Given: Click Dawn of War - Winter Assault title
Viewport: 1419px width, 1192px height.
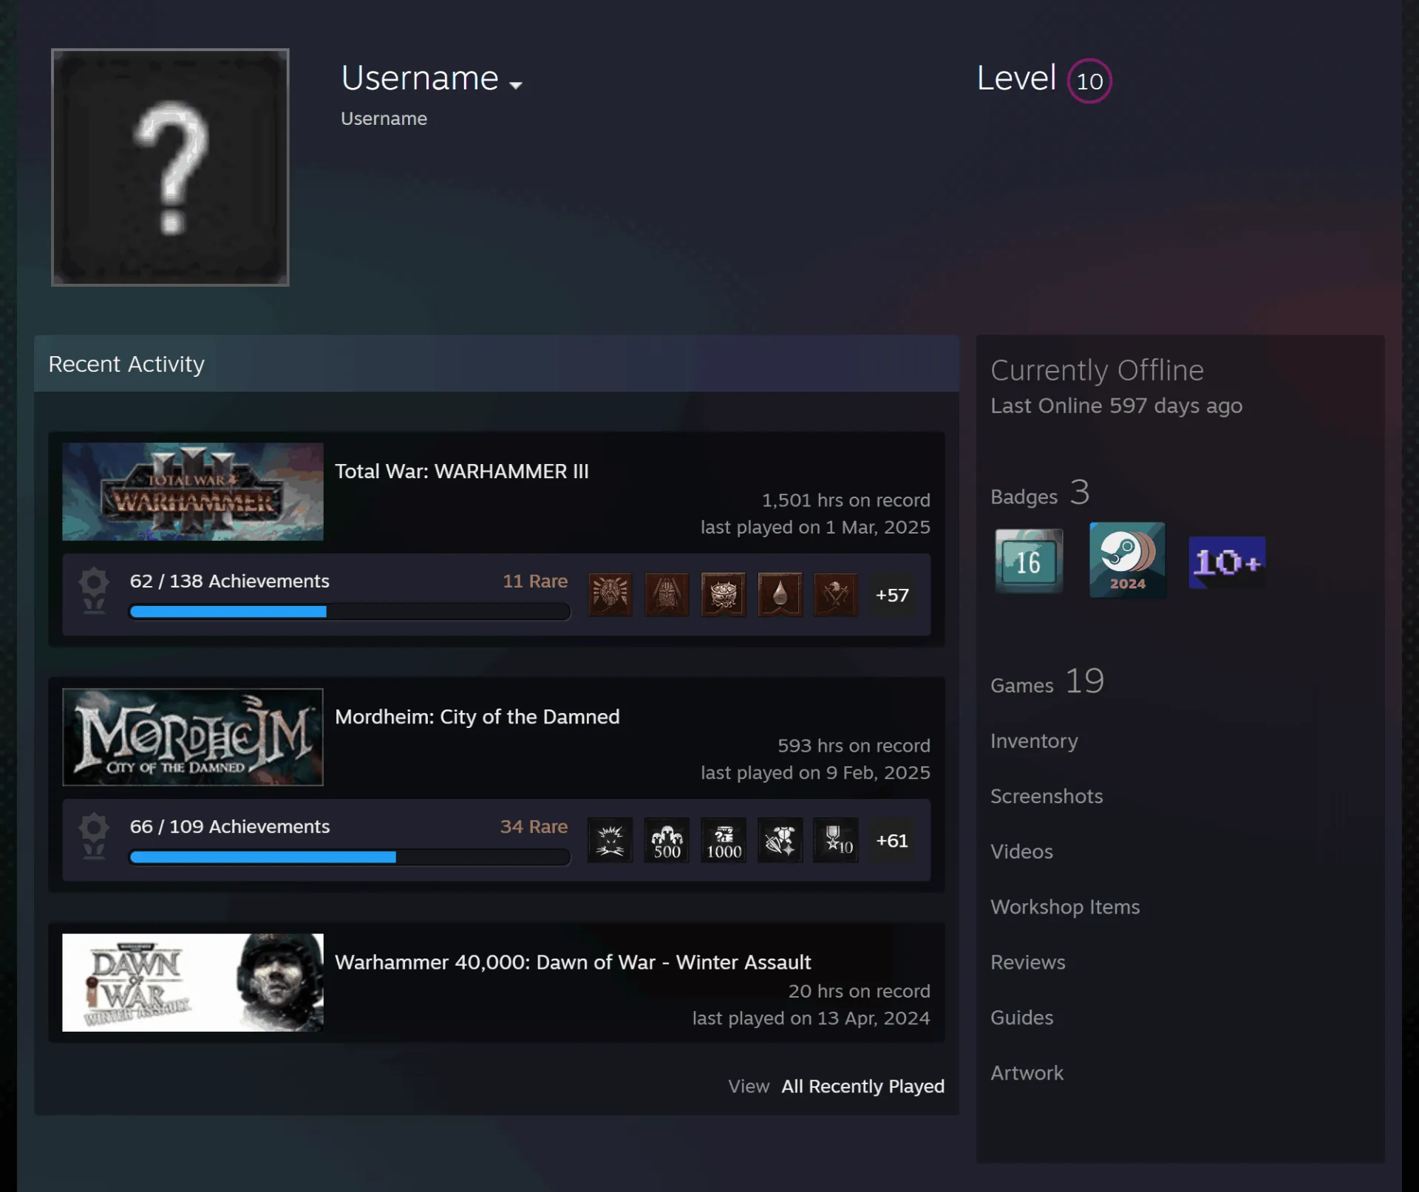Looking at the screenshot, I should click(x=573, y=962).
